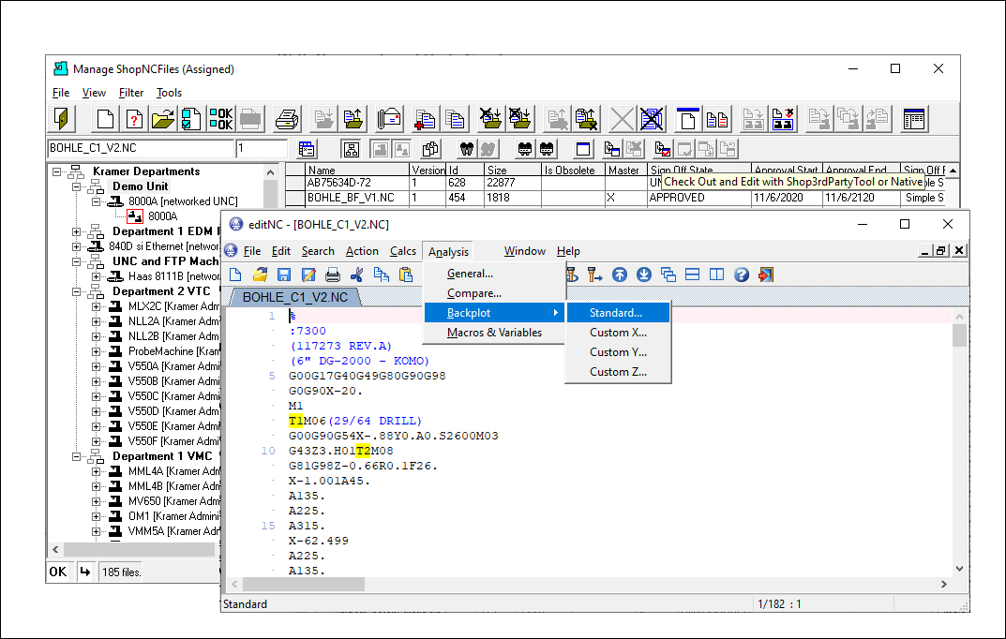This screenshot has width=1006, height=639.
Task: Open Macros & Variables menu item
Action: click(494, 333)
